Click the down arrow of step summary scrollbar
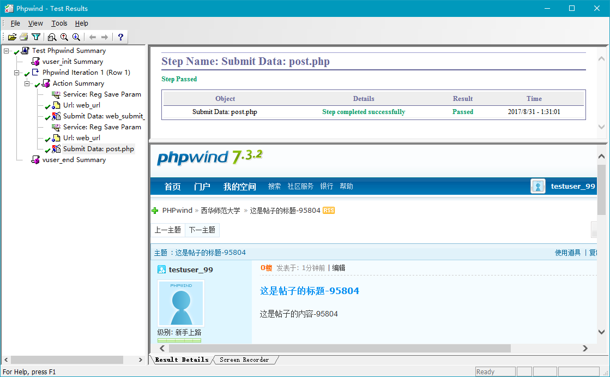The height and width of the screenshot is (377, 610). click(601, 127)
